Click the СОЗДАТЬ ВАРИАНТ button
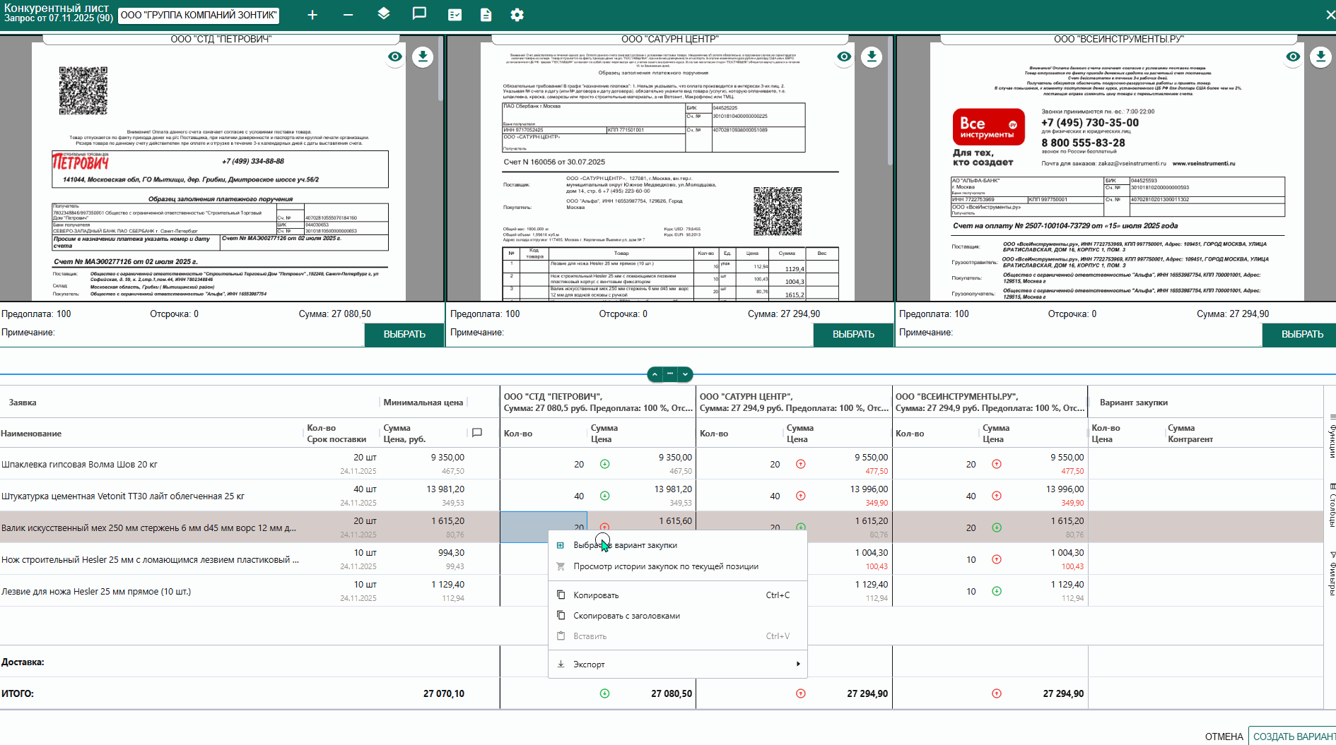The width and height of the screenshot is (1336, 745). tap(1294, 736)
